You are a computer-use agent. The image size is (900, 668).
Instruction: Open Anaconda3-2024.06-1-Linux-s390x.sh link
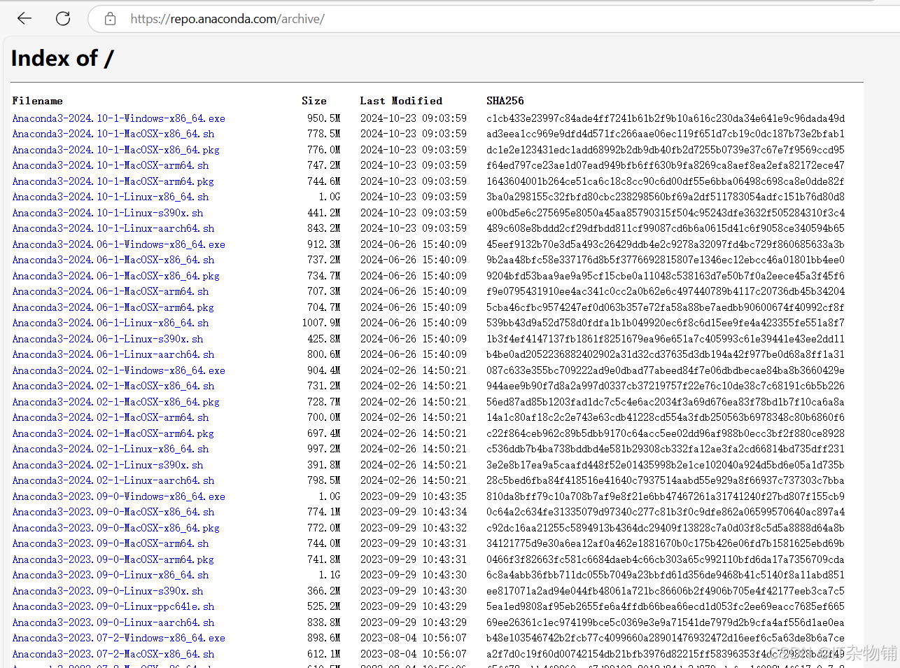[108, 339]
